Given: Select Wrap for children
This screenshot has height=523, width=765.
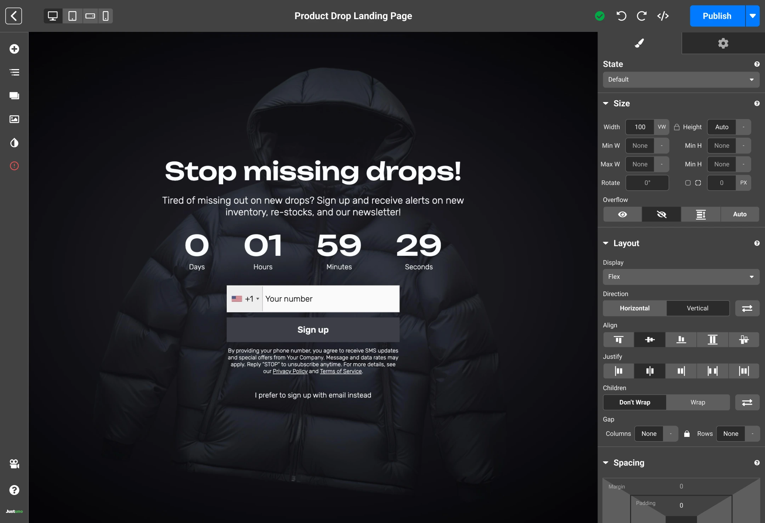Looking at the screenshot, I should click(697, 402).
